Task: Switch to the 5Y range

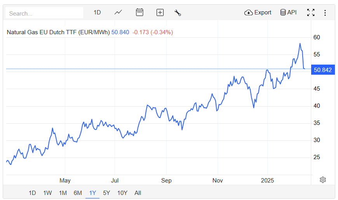Action: click(106, 193)
